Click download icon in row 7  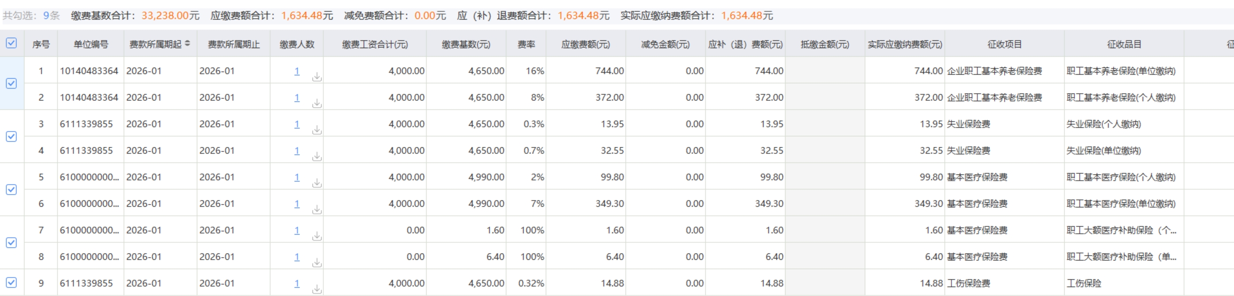pyautogui.click(x=317, y=236)
